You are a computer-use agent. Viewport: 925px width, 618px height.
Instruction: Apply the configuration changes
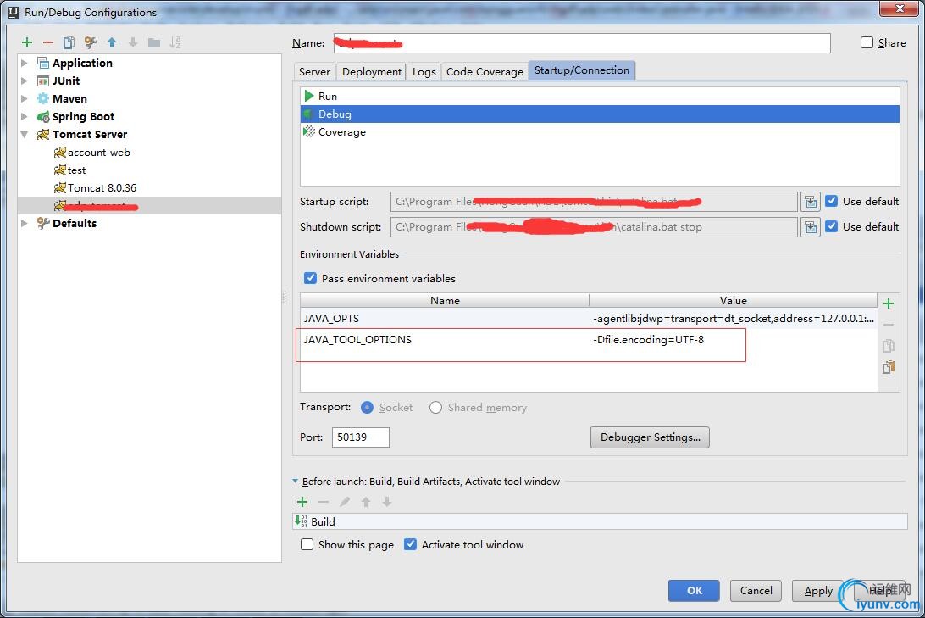(x=818, y=590)
